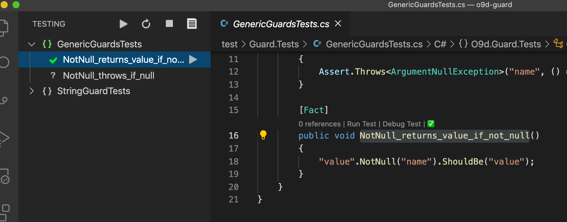This screenshot has width=567, height=222.
Task: Open the Remote Explorer view
Action: 4,176
